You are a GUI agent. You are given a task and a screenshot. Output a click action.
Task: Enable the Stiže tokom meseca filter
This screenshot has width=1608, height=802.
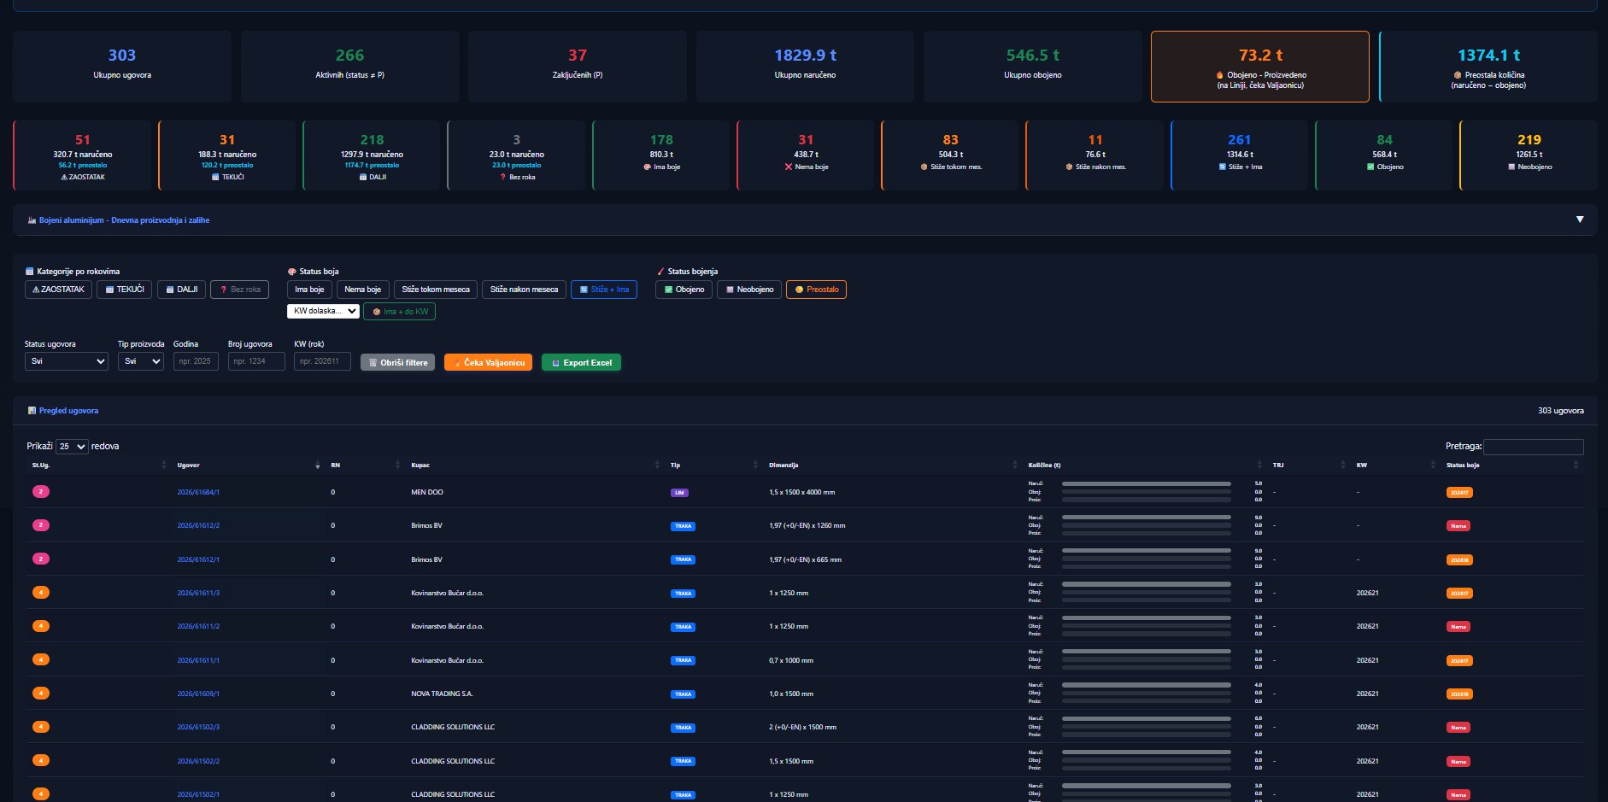[436, 290]
